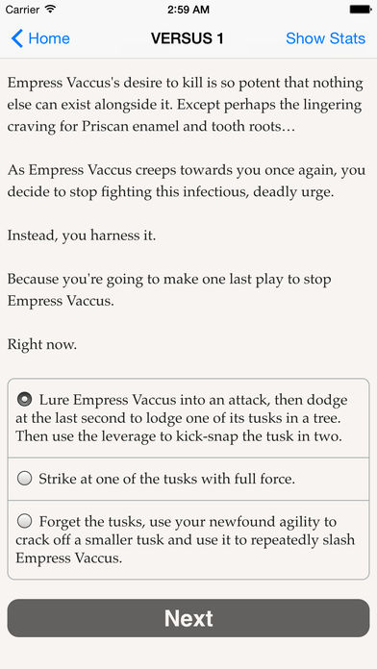Tap the first paragraph about Priscan enamel
Viewport: 377px width, 669px height.
(x=186, y=105)
